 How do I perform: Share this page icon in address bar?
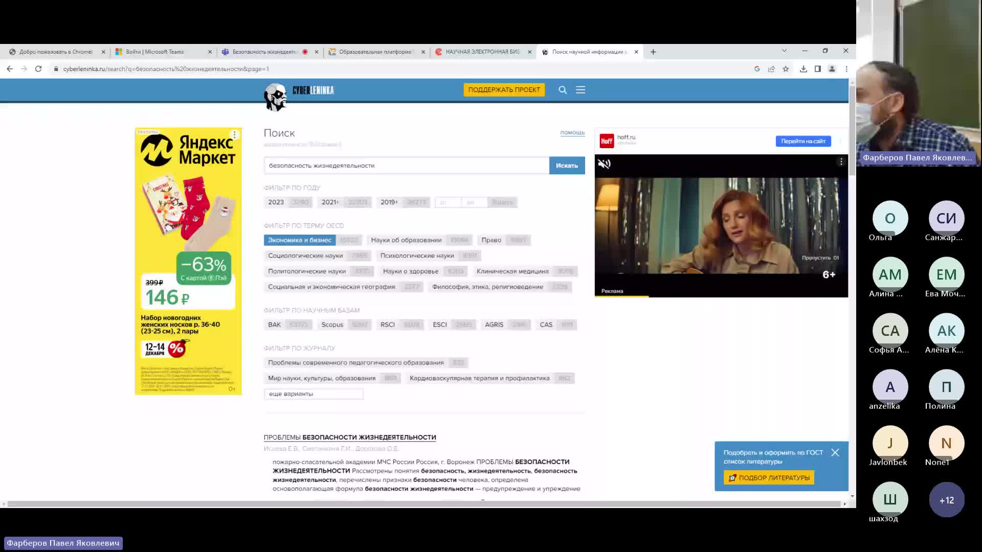click(771, 68)
